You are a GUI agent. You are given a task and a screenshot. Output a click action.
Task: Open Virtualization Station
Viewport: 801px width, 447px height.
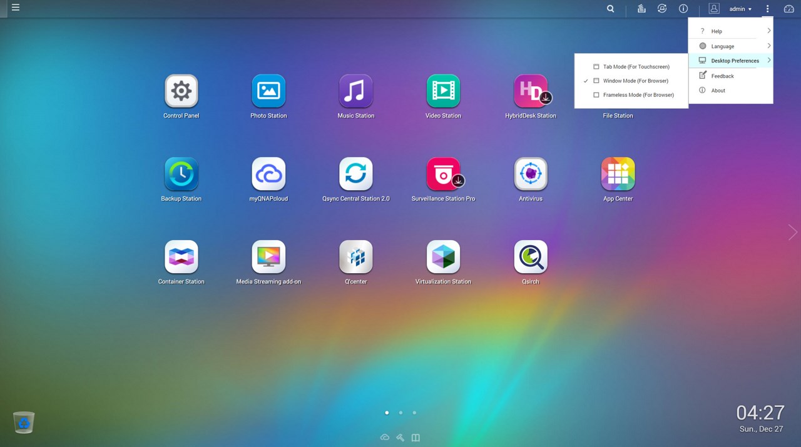pyautogui.click(x=443, y=257)
